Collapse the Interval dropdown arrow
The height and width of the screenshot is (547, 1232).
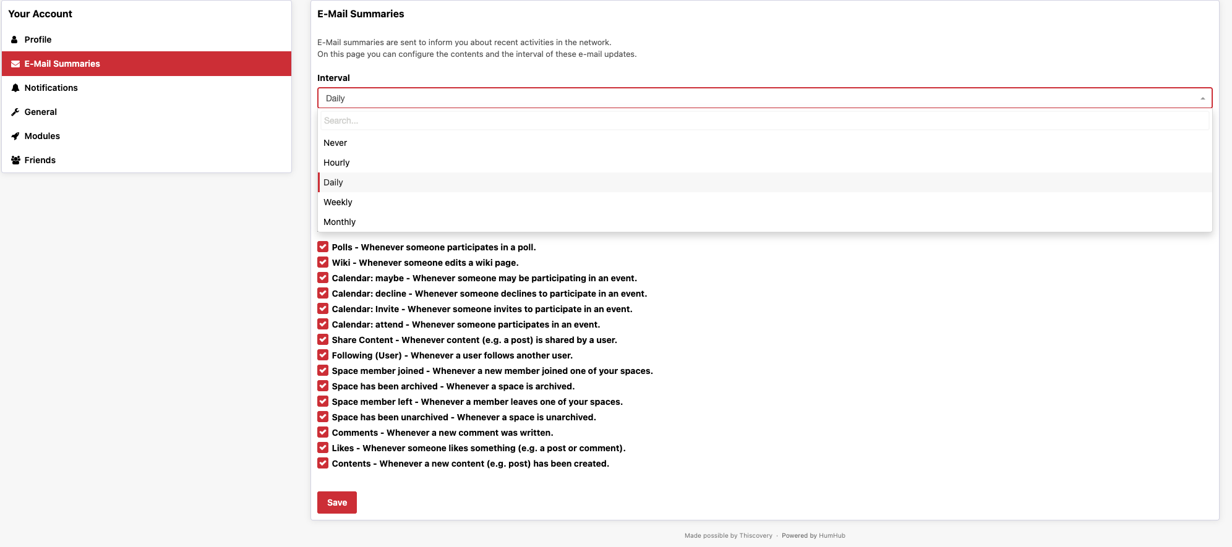pyautogui.click(x=1202, y=98)
